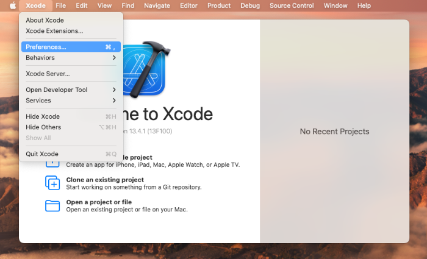Open the Edit menu
This screenshot has height=259, width=427.
pos(81,5)
